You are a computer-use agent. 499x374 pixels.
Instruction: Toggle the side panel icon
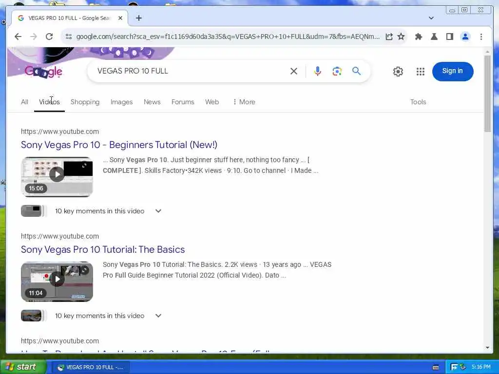point(449,37)
